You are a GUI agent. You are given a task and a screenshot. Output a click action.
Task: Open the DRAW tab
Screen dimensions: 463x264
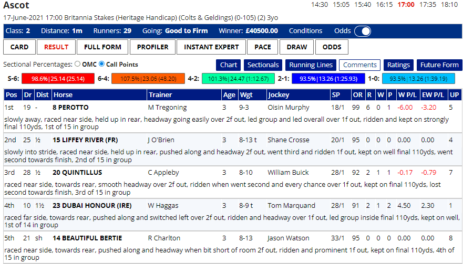tap(297, 47)
